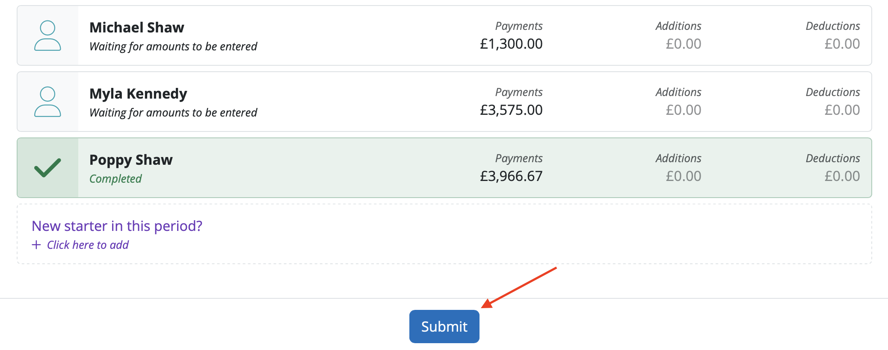
Task: Click Poppy Shaw's Additions value
Action: [684, 176]
